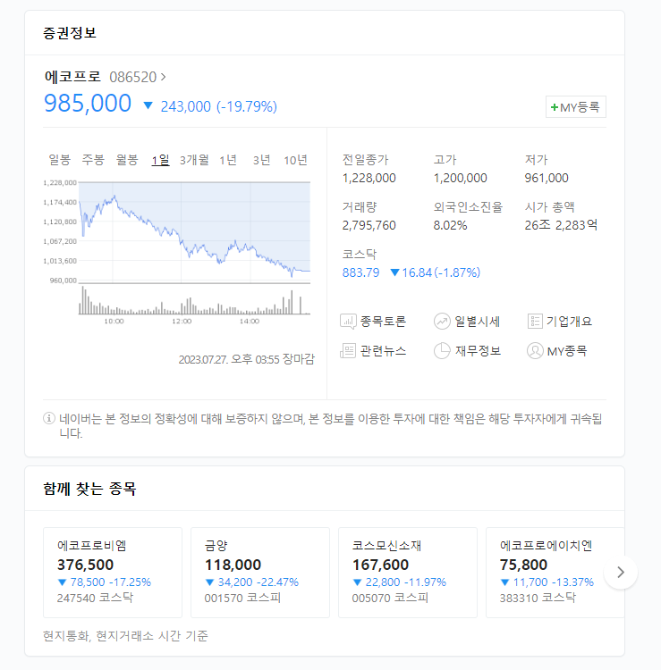Viewport: 661px width, 670px height.
Task: Click the 함께 찾는 종목 heading
Action: coord(89,489)
